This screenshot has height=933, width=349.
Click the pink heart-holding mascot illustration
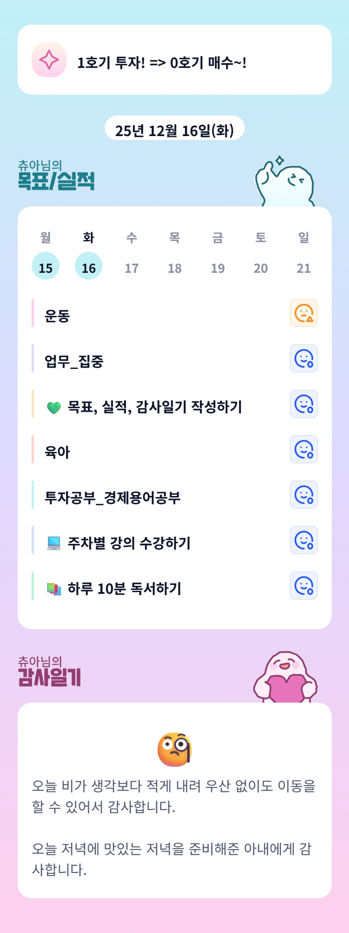pos(286,677)
